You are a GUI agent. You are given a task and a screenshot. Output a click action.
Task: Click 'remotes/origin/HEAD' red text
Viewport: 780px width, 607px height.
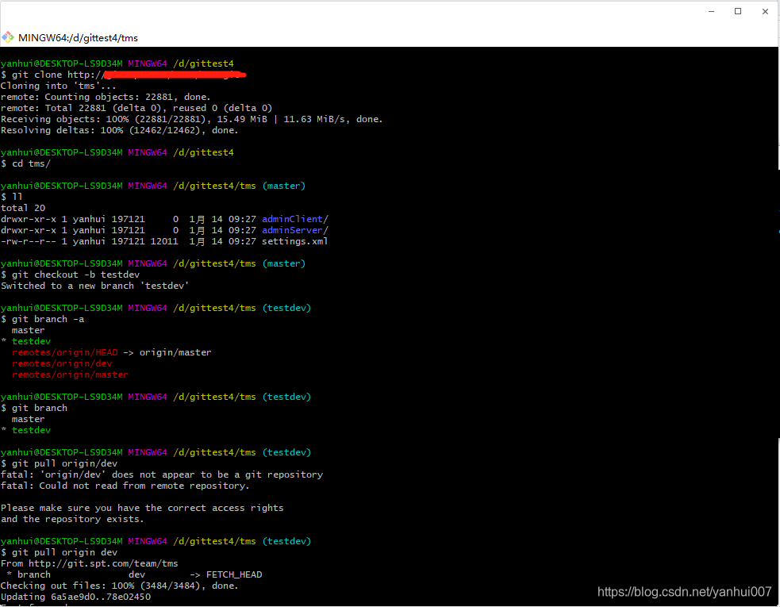64,352
